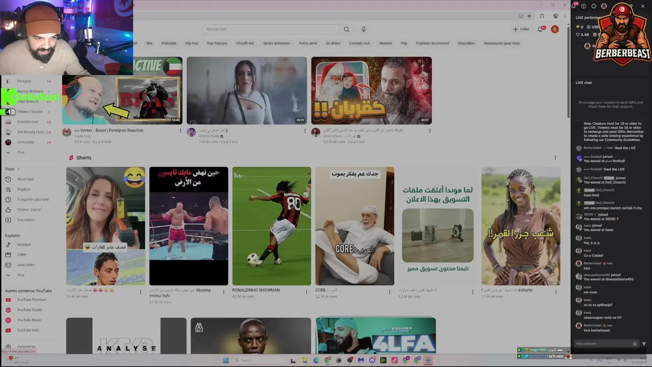The image size is (652, 367).
Task: Select the Hip-hop filter chip
Action: tap(192, 43)
